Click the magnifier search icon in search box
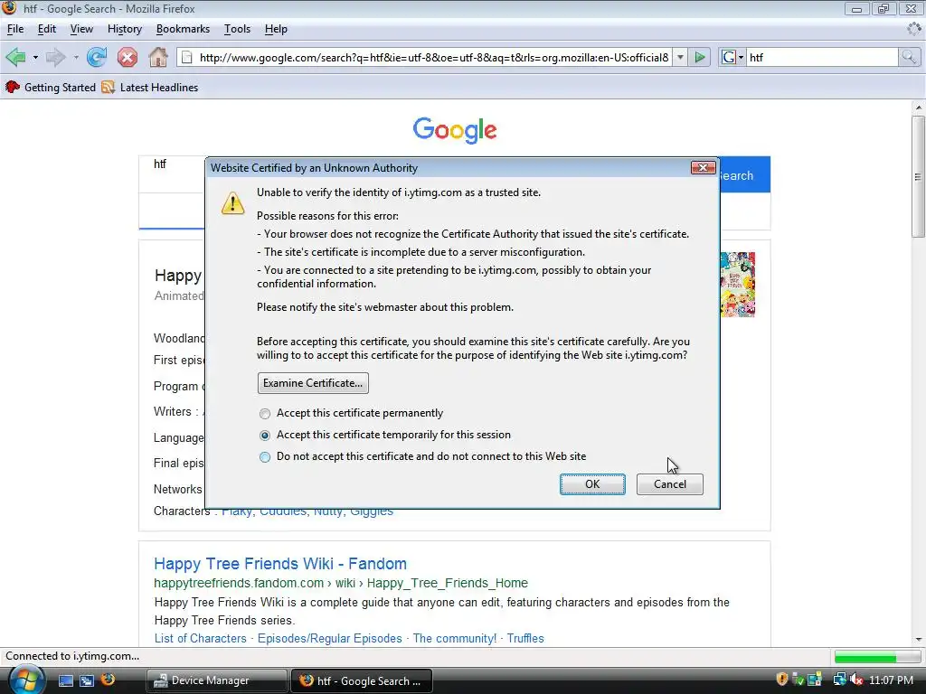The image size is (926, 694). click(x=908, y=57)
